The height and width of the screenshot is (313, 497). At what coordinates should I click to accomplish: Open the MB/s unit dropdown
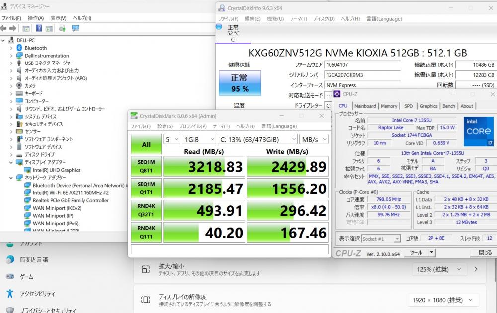pos(314,139)
